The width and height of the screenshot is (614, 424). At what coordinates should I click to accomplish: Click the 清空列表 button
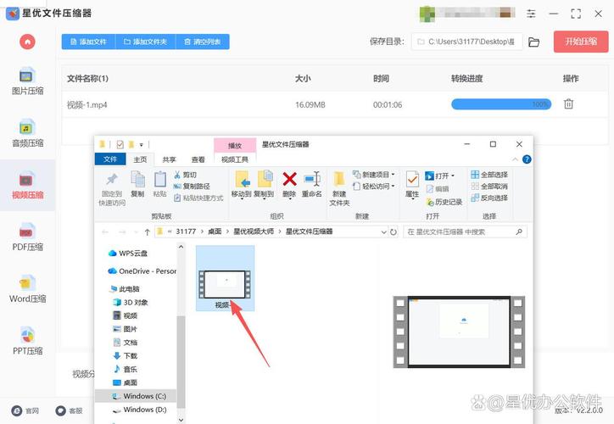coord(203,42)
